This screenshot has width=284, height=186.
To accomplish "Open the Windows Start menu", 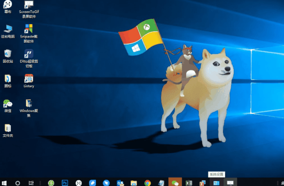I will [x=4, y=183].
